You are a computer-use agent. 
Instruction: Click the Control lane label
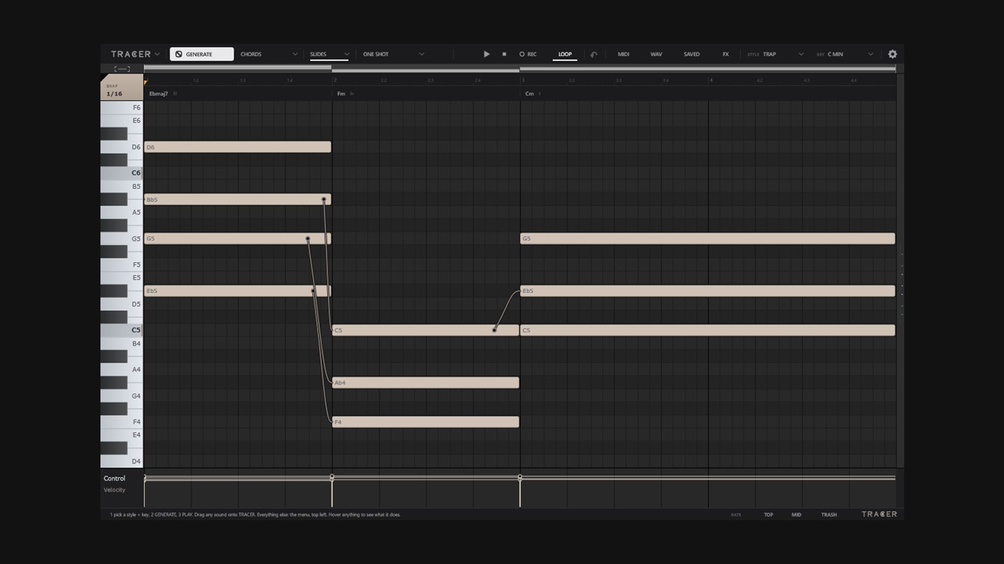pyautogui.click(x=114, y=478)
